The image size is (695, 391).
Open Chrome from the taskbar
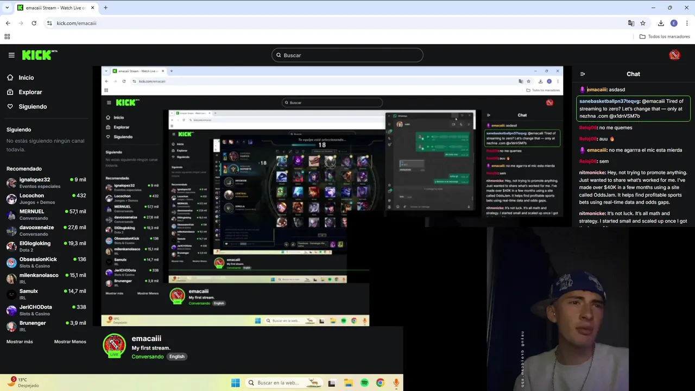point(380,383)
